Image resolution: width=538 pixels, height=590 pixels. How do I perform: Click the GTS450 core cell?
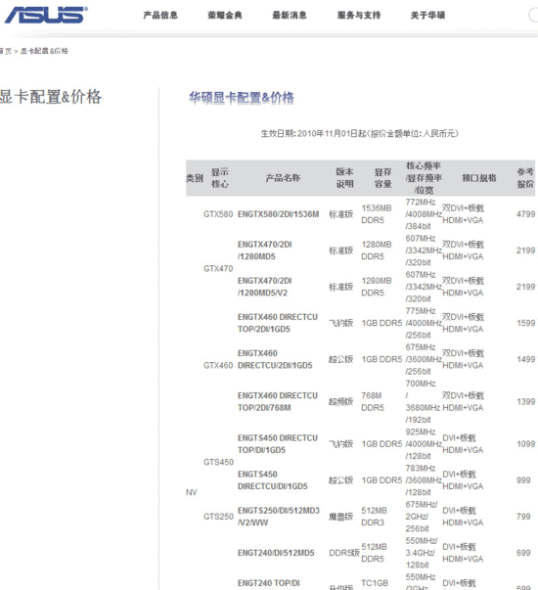click(x=218, y=462)
